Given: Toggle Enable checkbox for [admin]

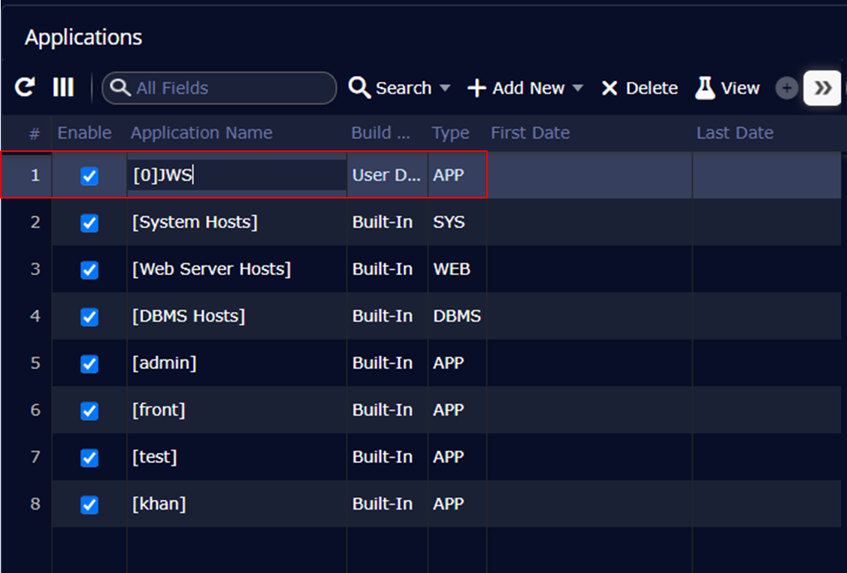Looking at the screenshot, I should pyautogui.click(x=89, y=364).
